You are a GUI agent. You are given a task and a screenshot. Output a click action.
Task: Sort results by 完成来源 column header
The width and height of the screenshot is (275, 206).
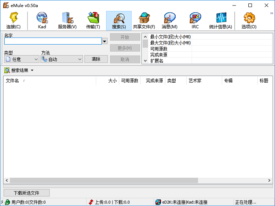pyautogui.click(x=153, y=81)
